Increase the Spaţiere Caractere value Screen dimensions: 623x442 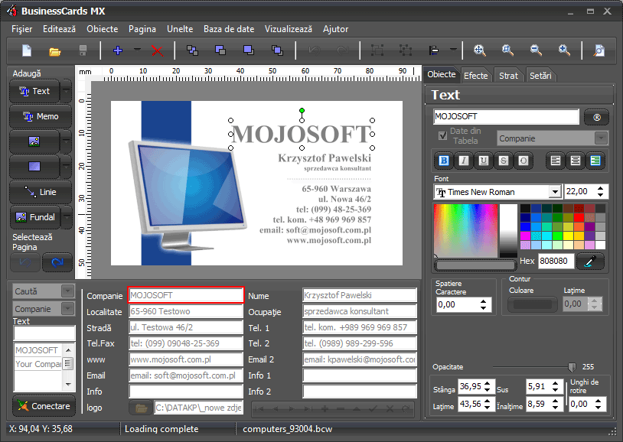[x=483, y=302]
